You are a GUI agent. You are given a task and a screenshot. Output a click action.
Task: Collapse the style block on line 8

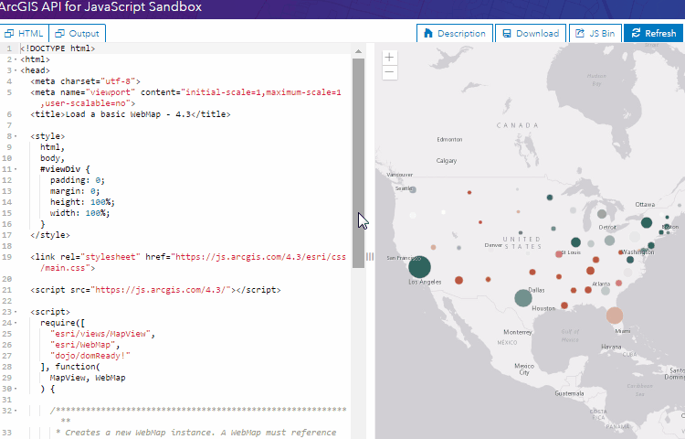[16, 136]
